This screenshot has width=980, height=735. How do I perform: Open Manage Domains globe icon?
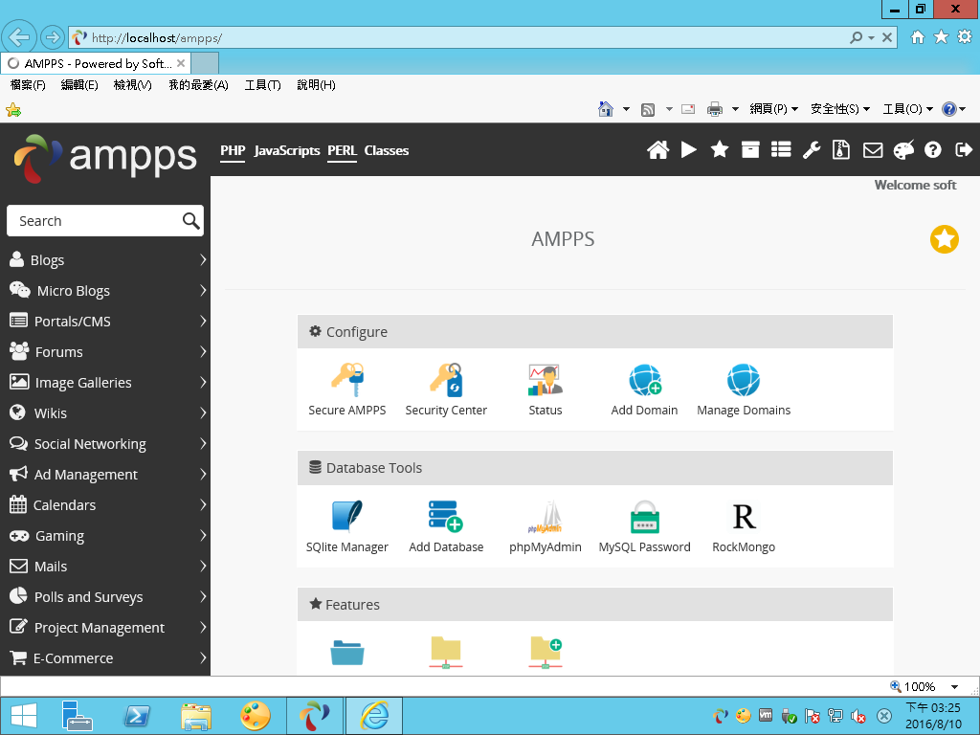(743, 379)
